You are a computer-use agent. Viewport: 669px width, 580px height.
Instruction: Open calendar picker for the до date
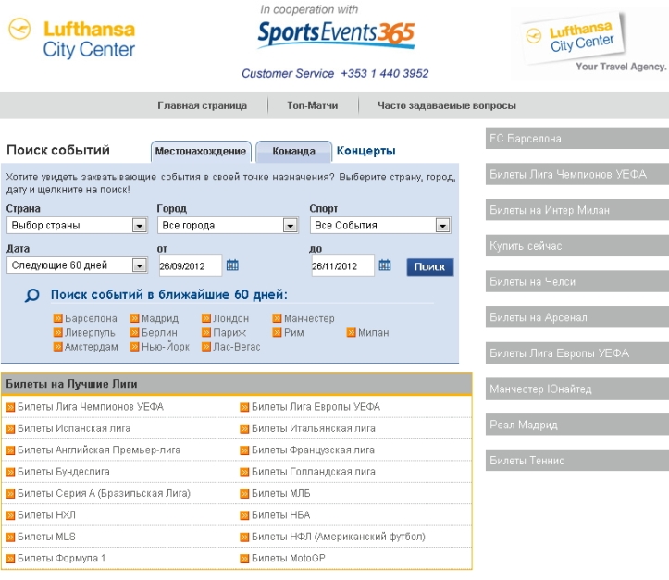tap(385, 265)
